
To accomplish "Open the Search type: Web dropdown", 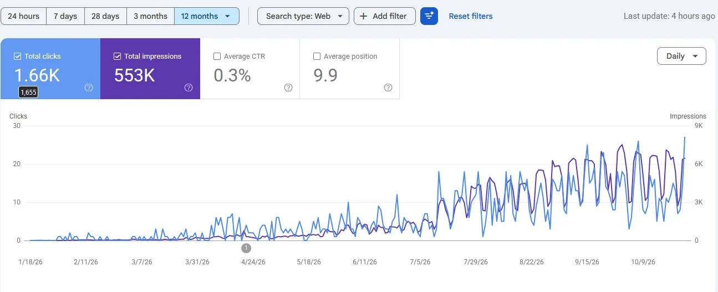I will (303, 16).
